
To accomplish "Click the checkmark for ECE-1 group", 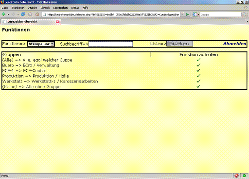I will point(198,70).
